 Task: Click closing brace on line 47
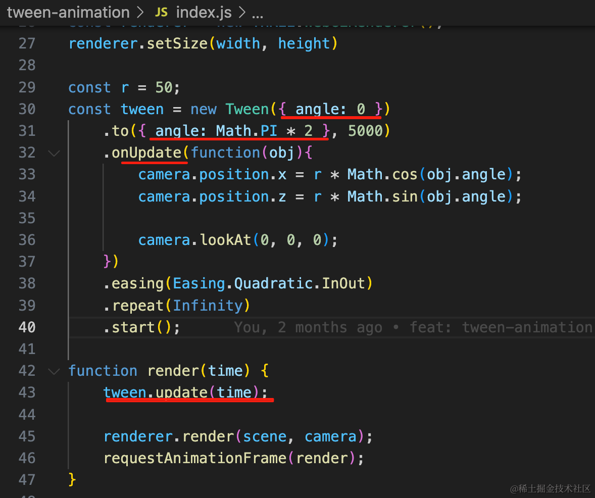[72, 480]
